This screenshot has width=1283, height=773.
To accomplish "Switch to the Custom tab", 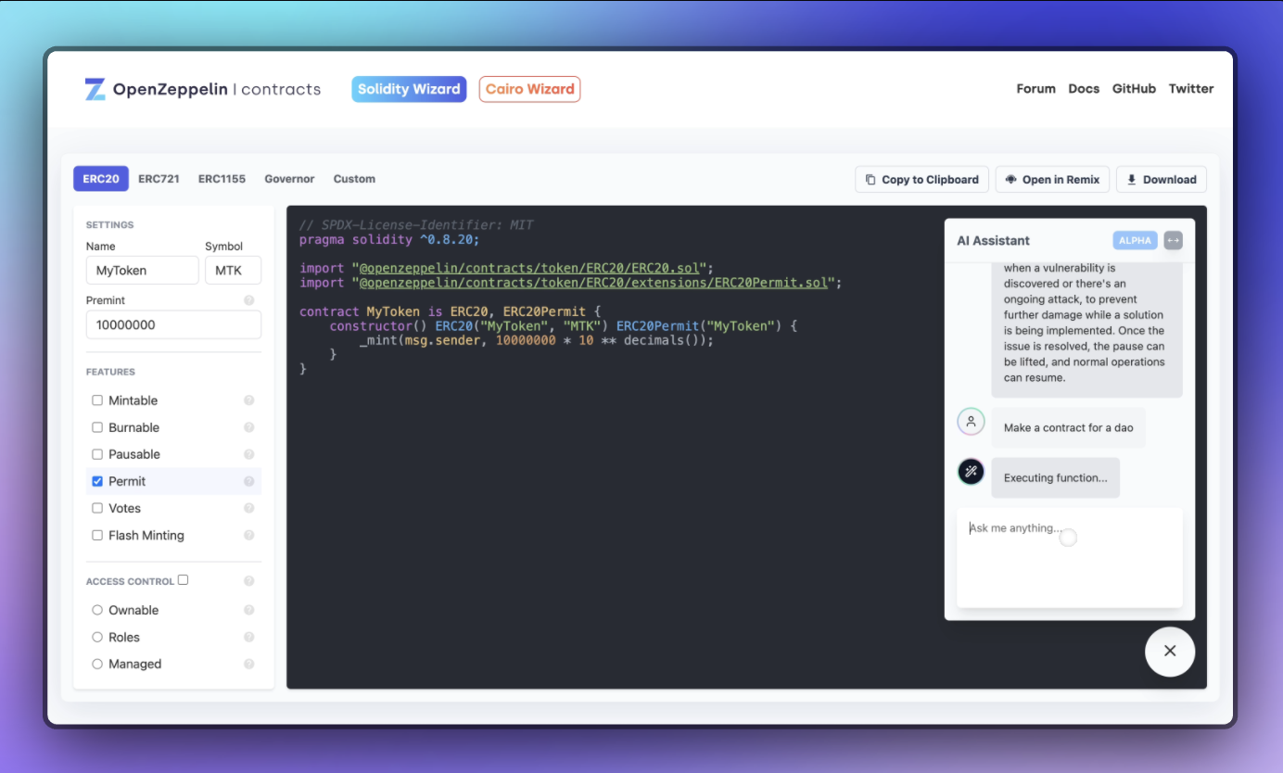I will pos(354,179).
